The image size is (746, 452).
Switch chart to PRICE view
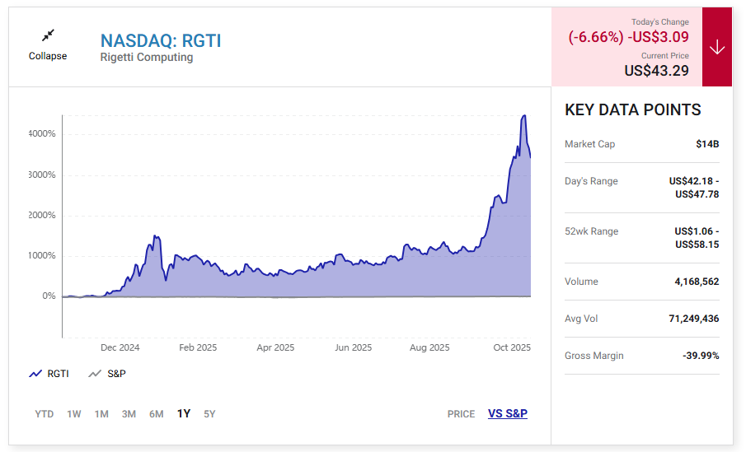pos(461,414)
